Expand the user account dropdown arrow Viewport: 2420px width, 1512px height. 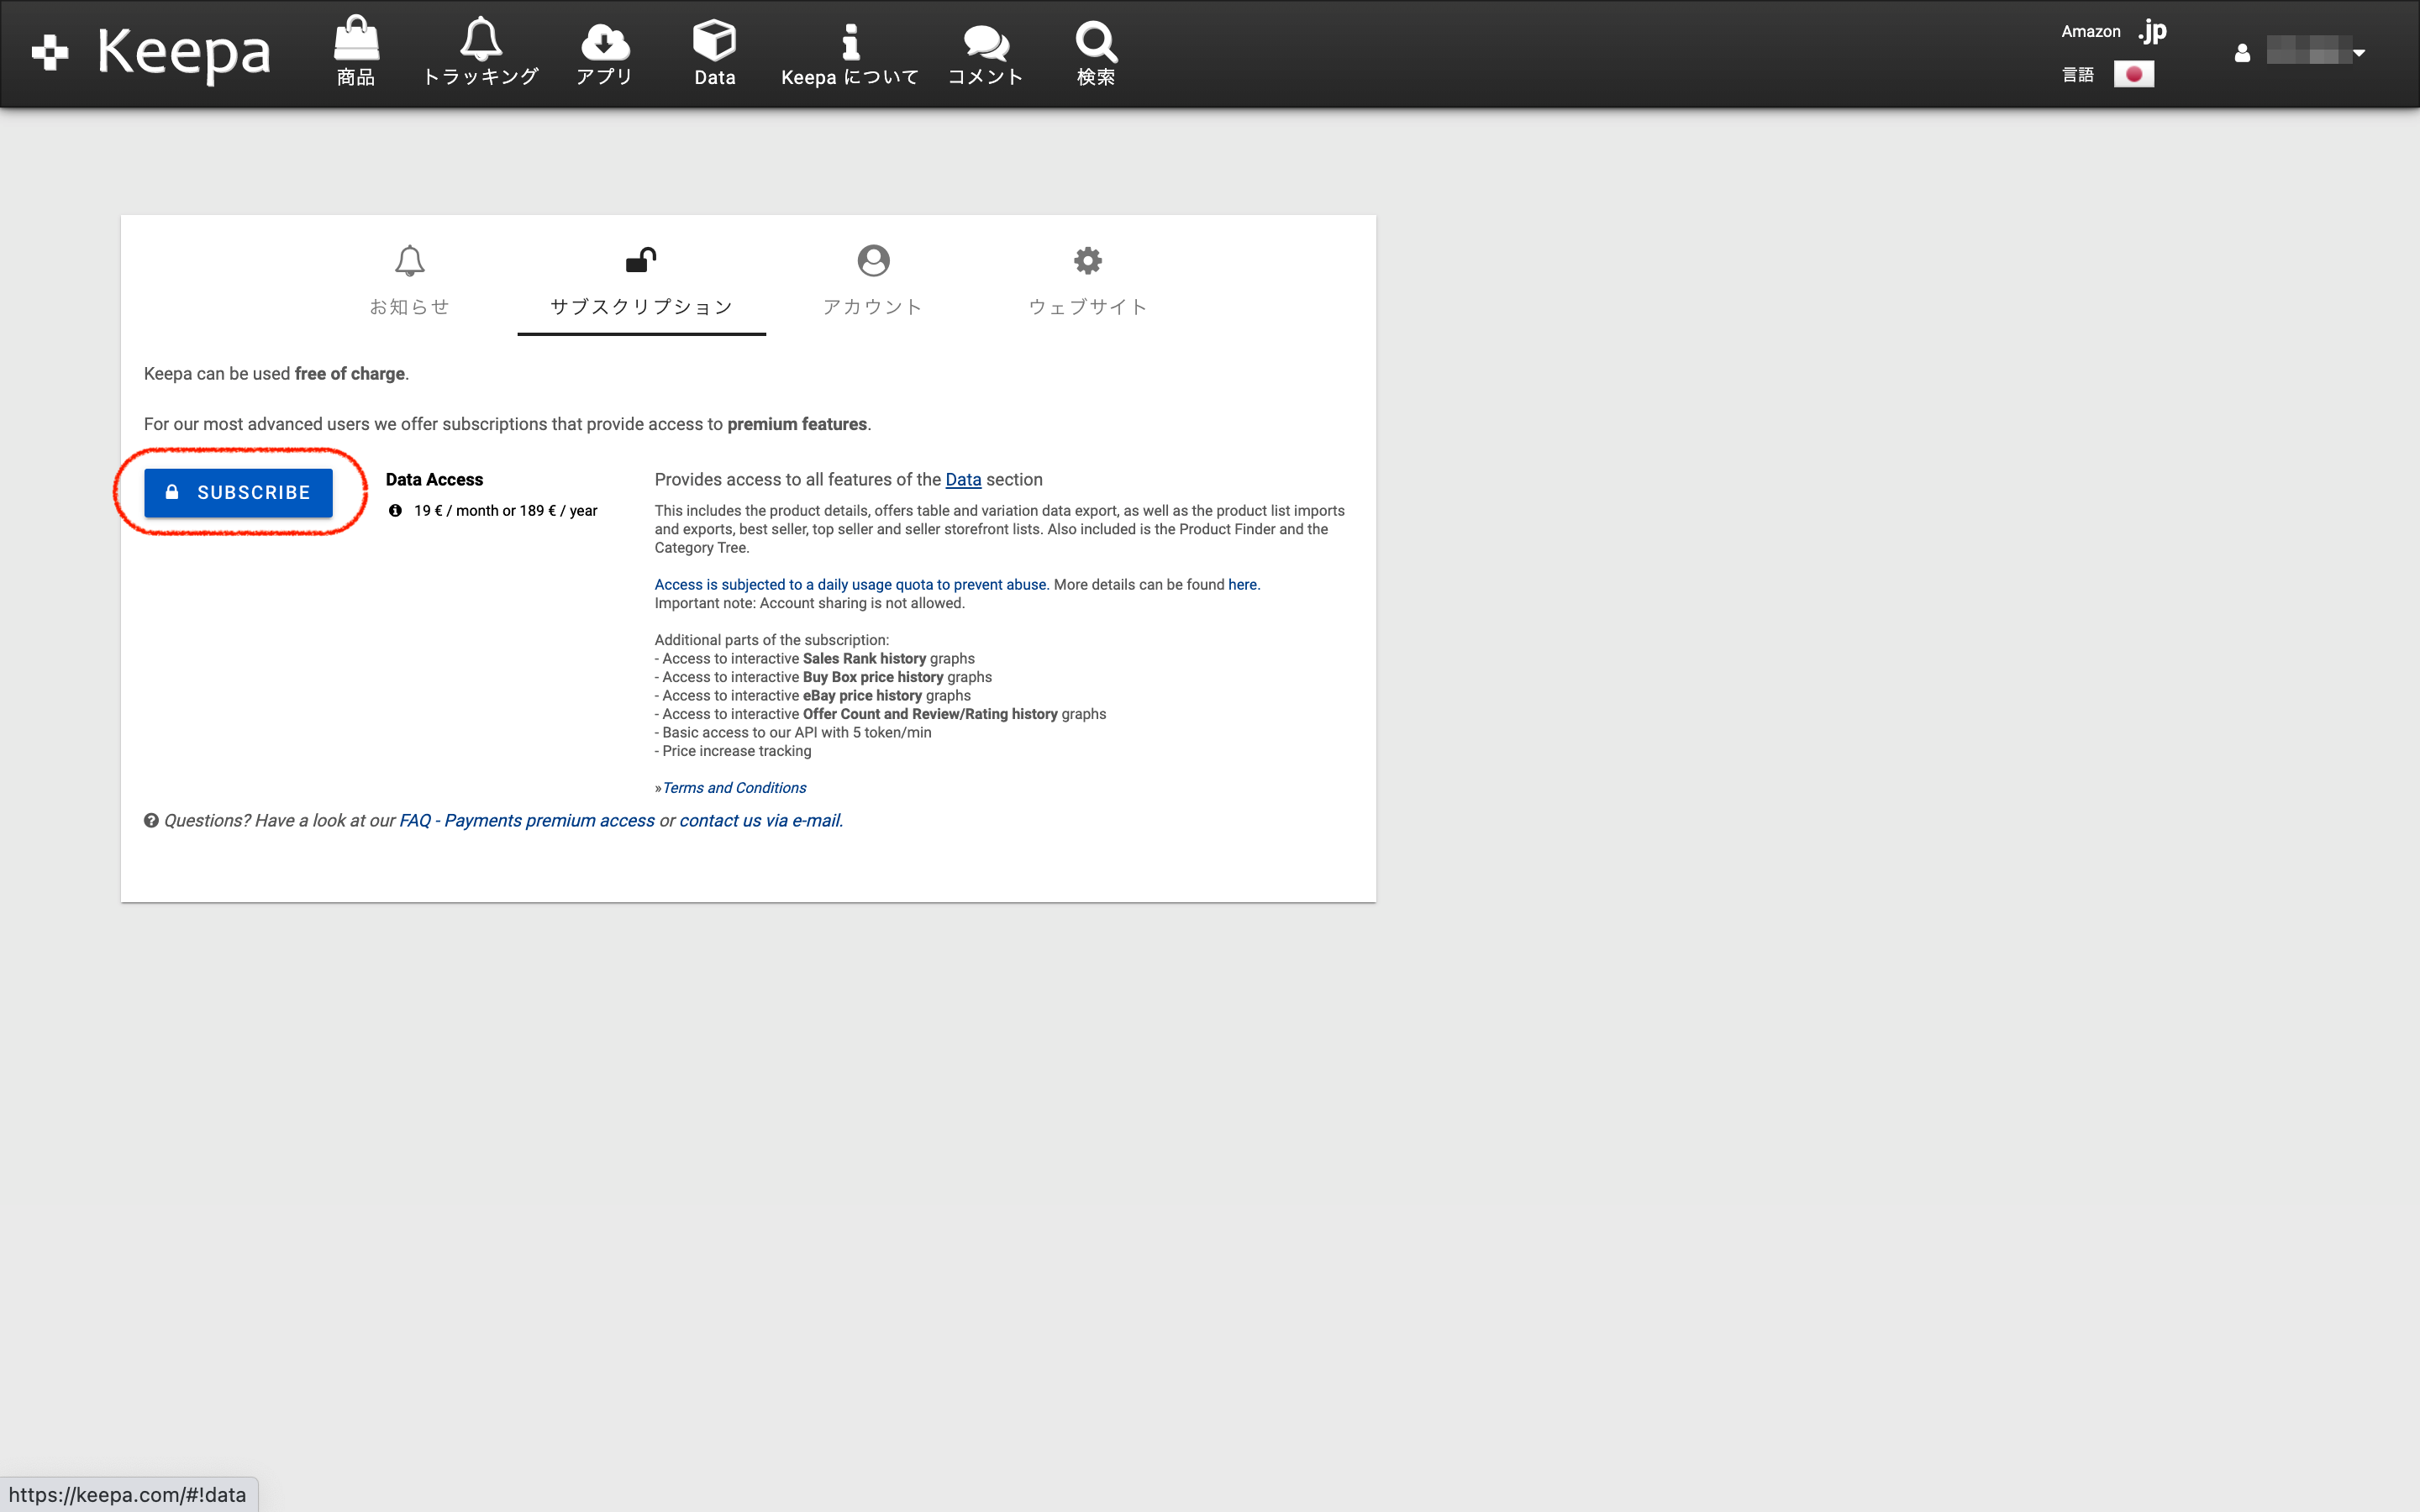point(2358,53)
